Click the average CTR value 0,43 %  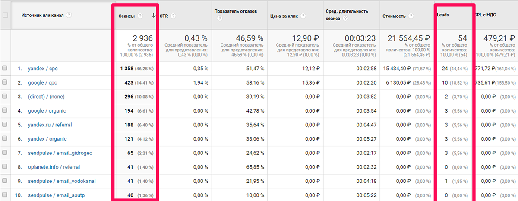point(196,38)
